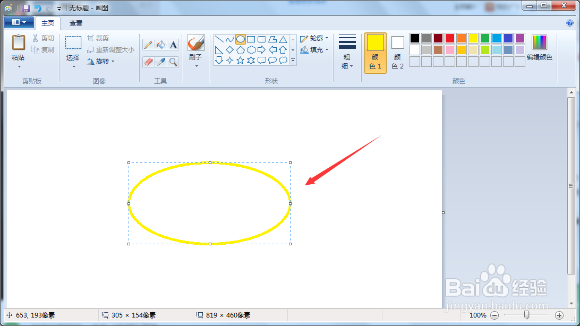This screenshot has height=326, width=580.
Task: Pick the green color swatch
Action: coord(485,38)
